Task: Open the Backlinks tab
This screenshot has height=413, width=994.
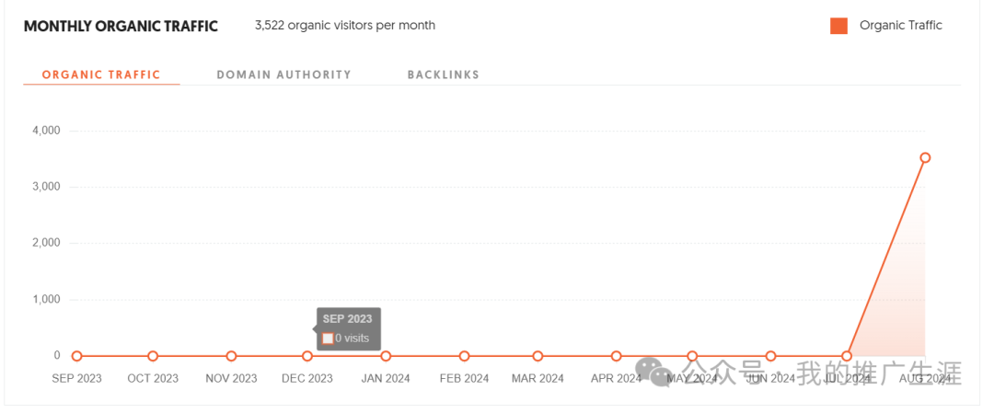Action: point(443,75)
